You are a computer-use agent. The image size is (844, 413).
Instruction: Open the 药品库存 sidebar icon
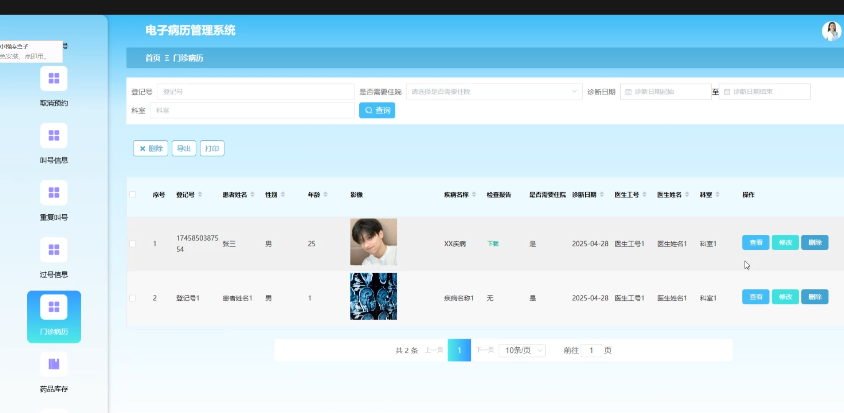pyautogui.click(x=54, y=364)
